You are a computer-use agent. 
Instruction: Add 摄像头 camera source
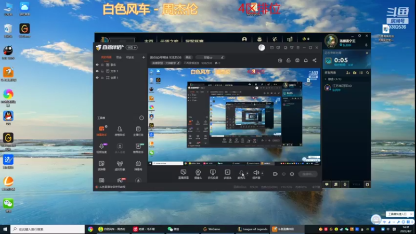pos(198,174)
